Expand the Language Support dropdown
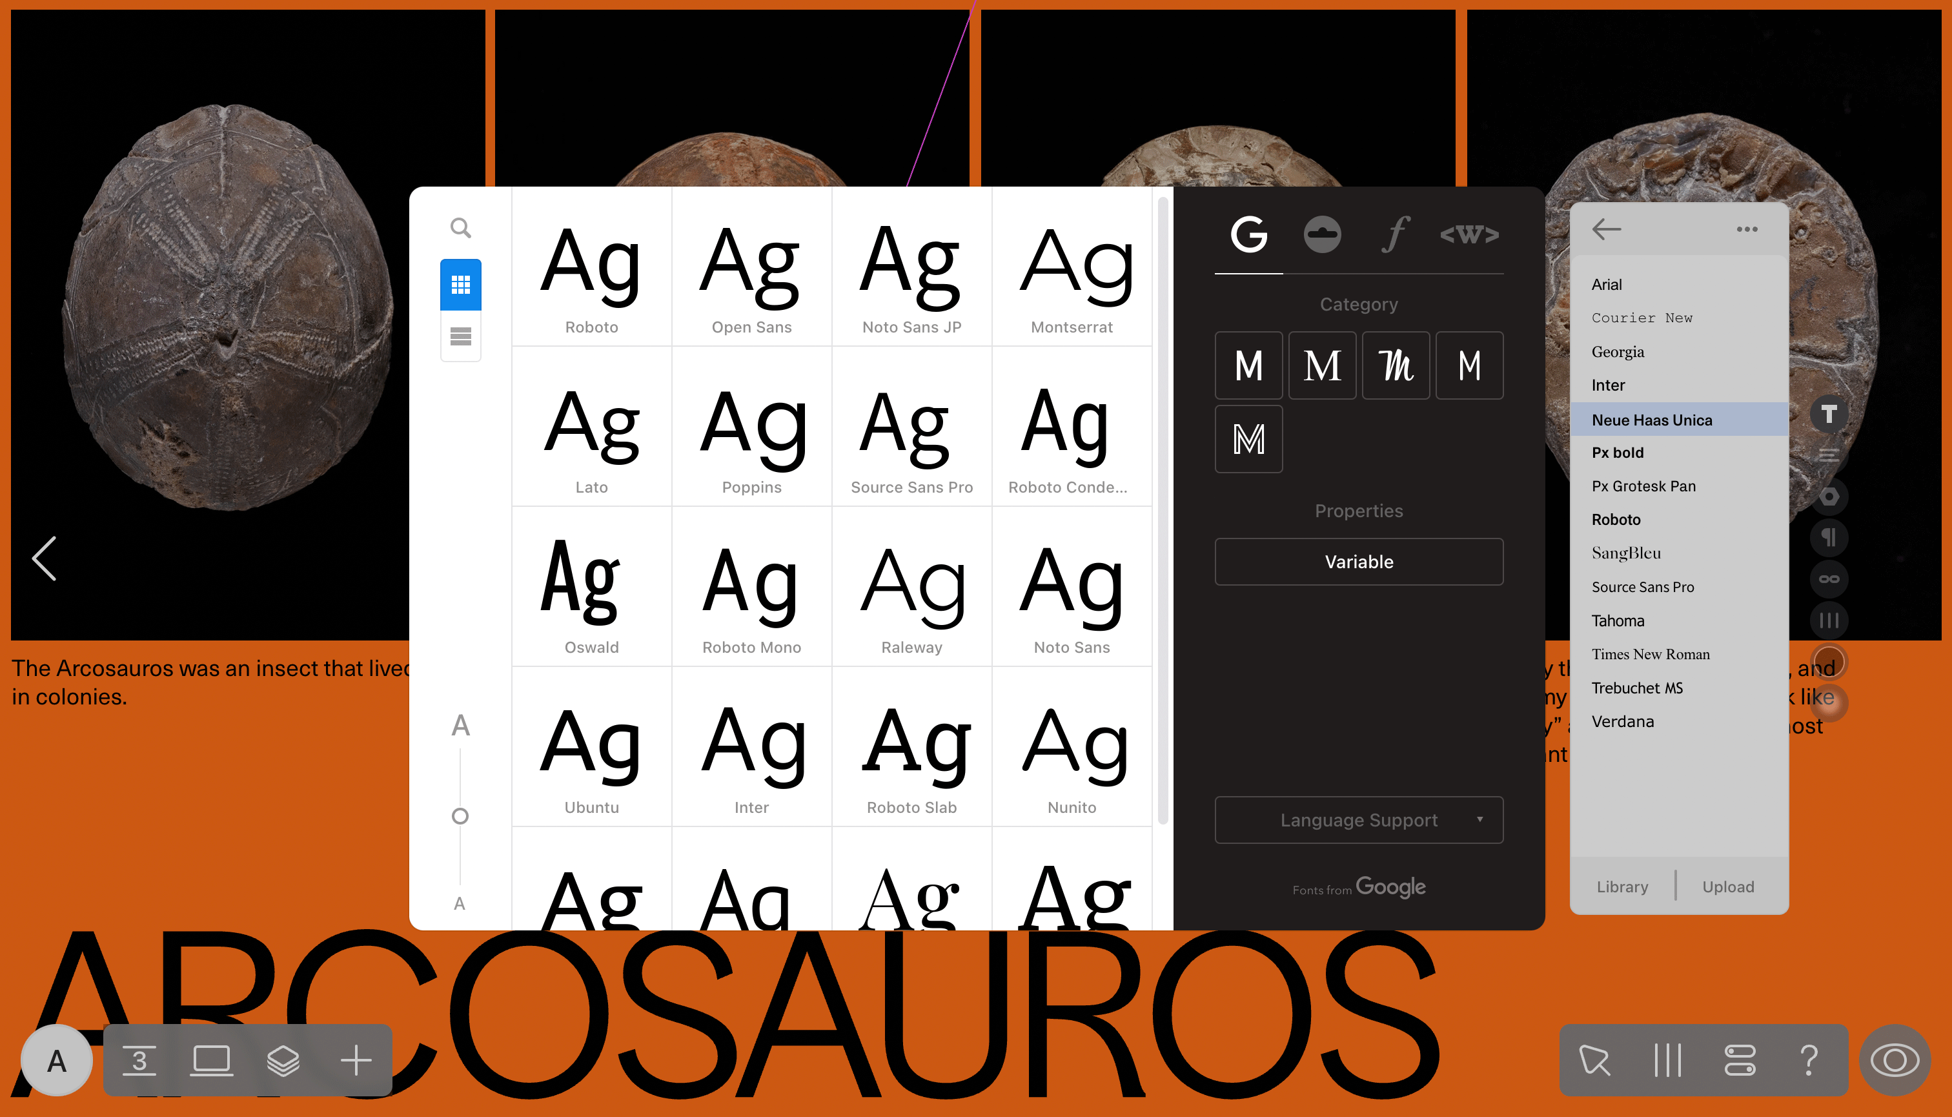Image resolution: width=1952 pixels, height=1117 pixels. click(1358, 819)
